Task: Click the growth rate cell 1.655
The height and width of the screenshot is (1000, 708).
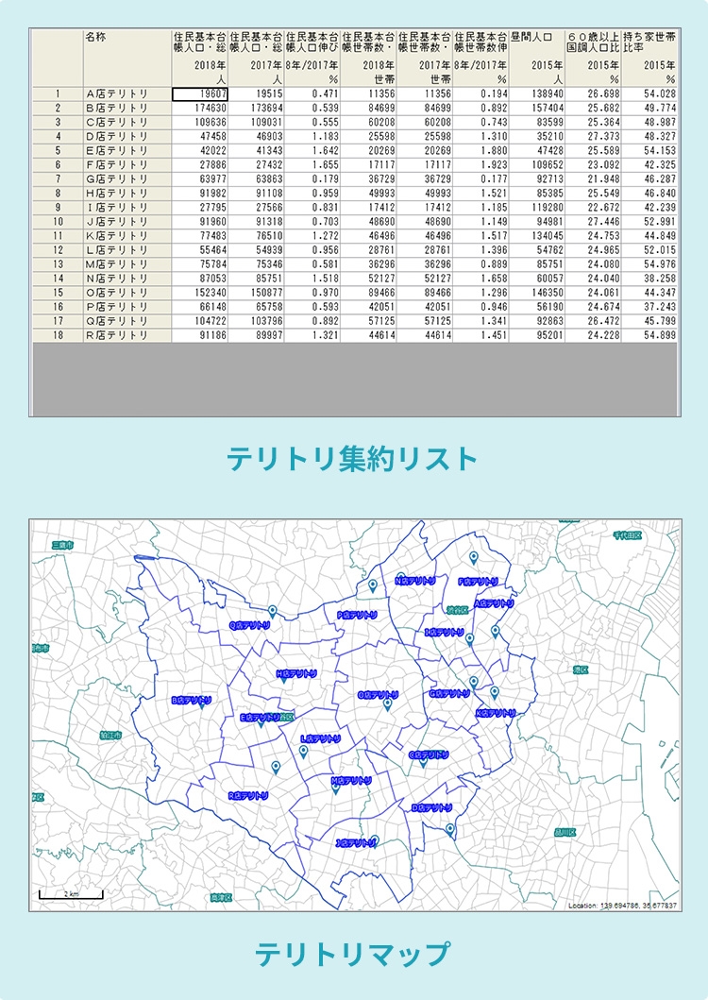Action: click(312, 164)
